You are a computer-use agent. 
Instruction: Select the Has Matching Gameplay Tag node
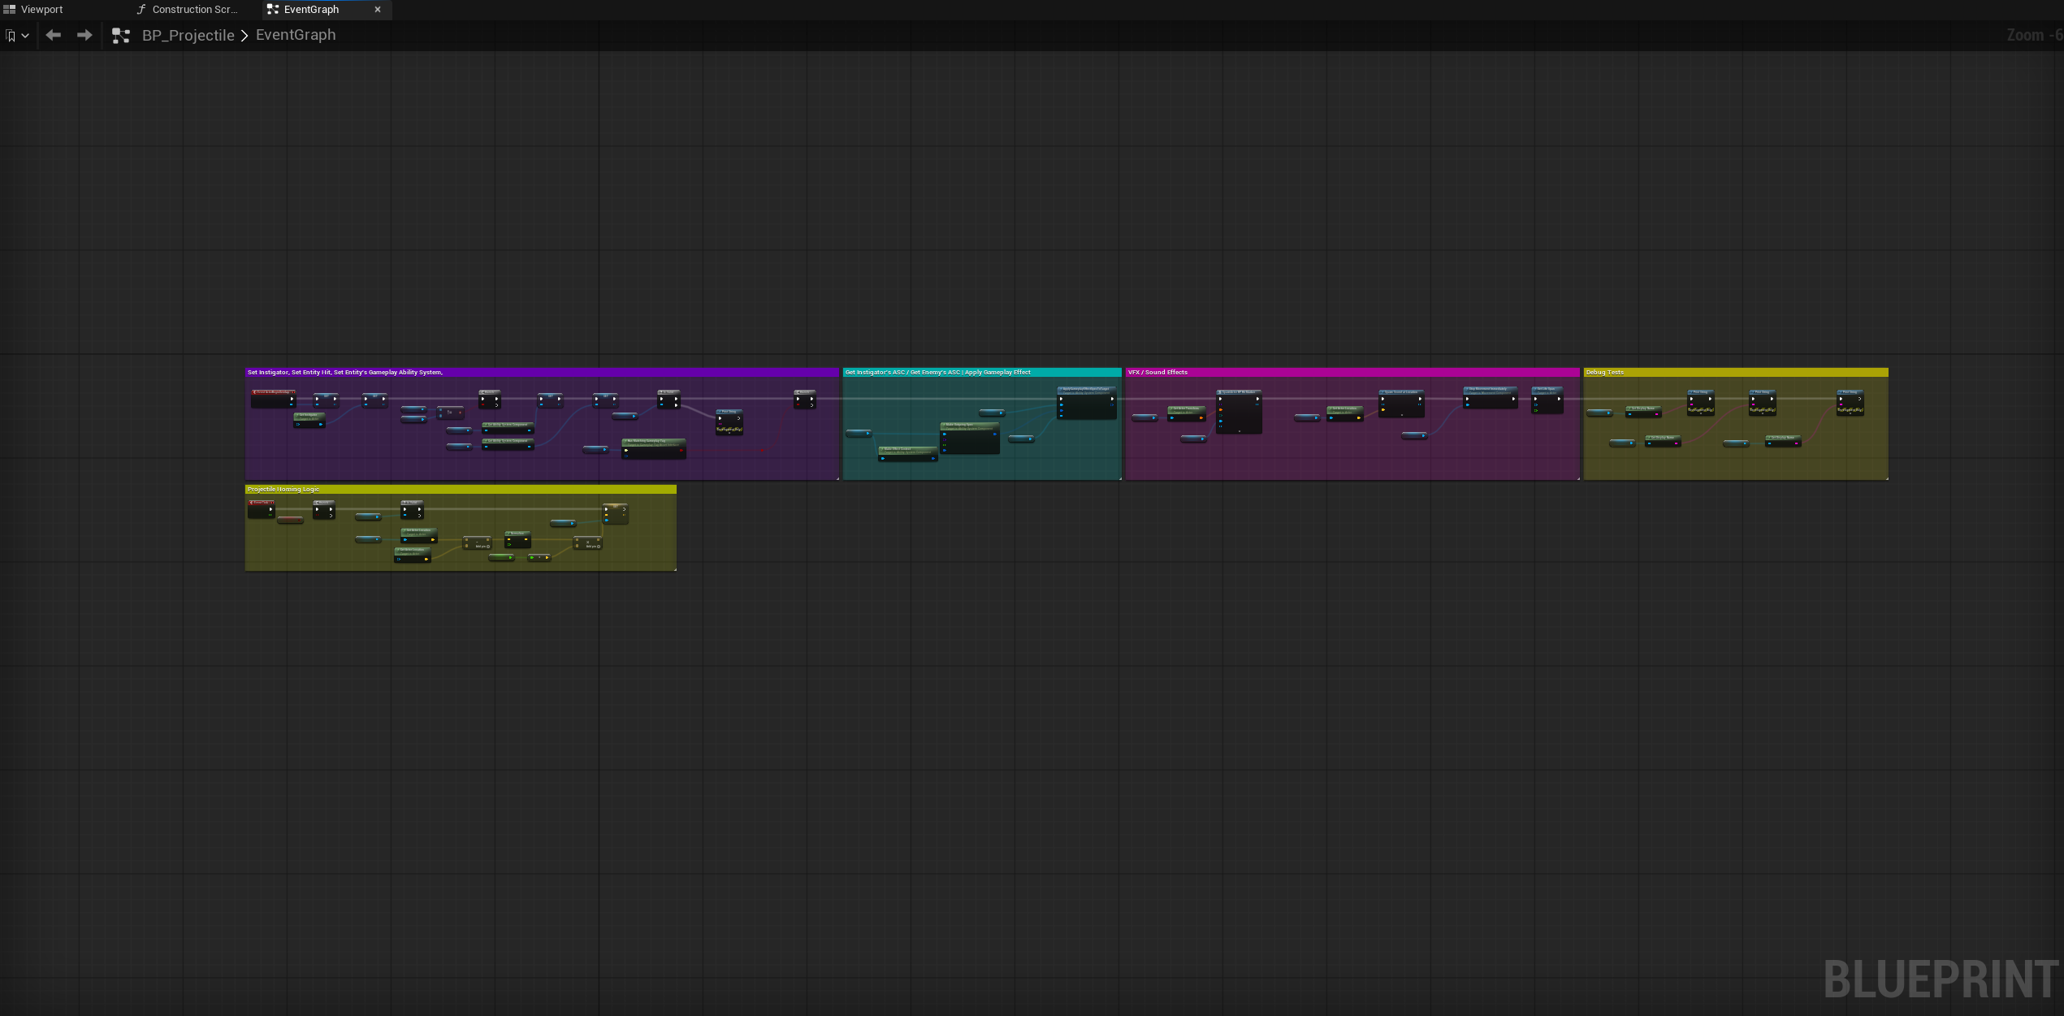point(654,448)
